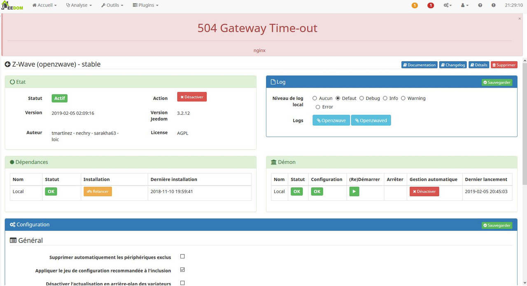Viewport: 527px width, 286px height.
Task: Select Defaut log level
Action: (338, 98)
